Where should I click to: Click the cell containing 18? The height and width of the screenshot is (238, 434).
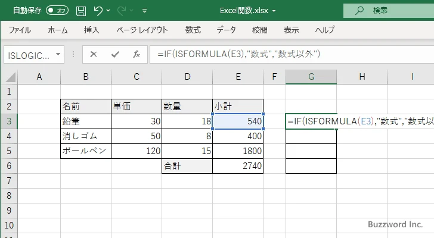187,121
